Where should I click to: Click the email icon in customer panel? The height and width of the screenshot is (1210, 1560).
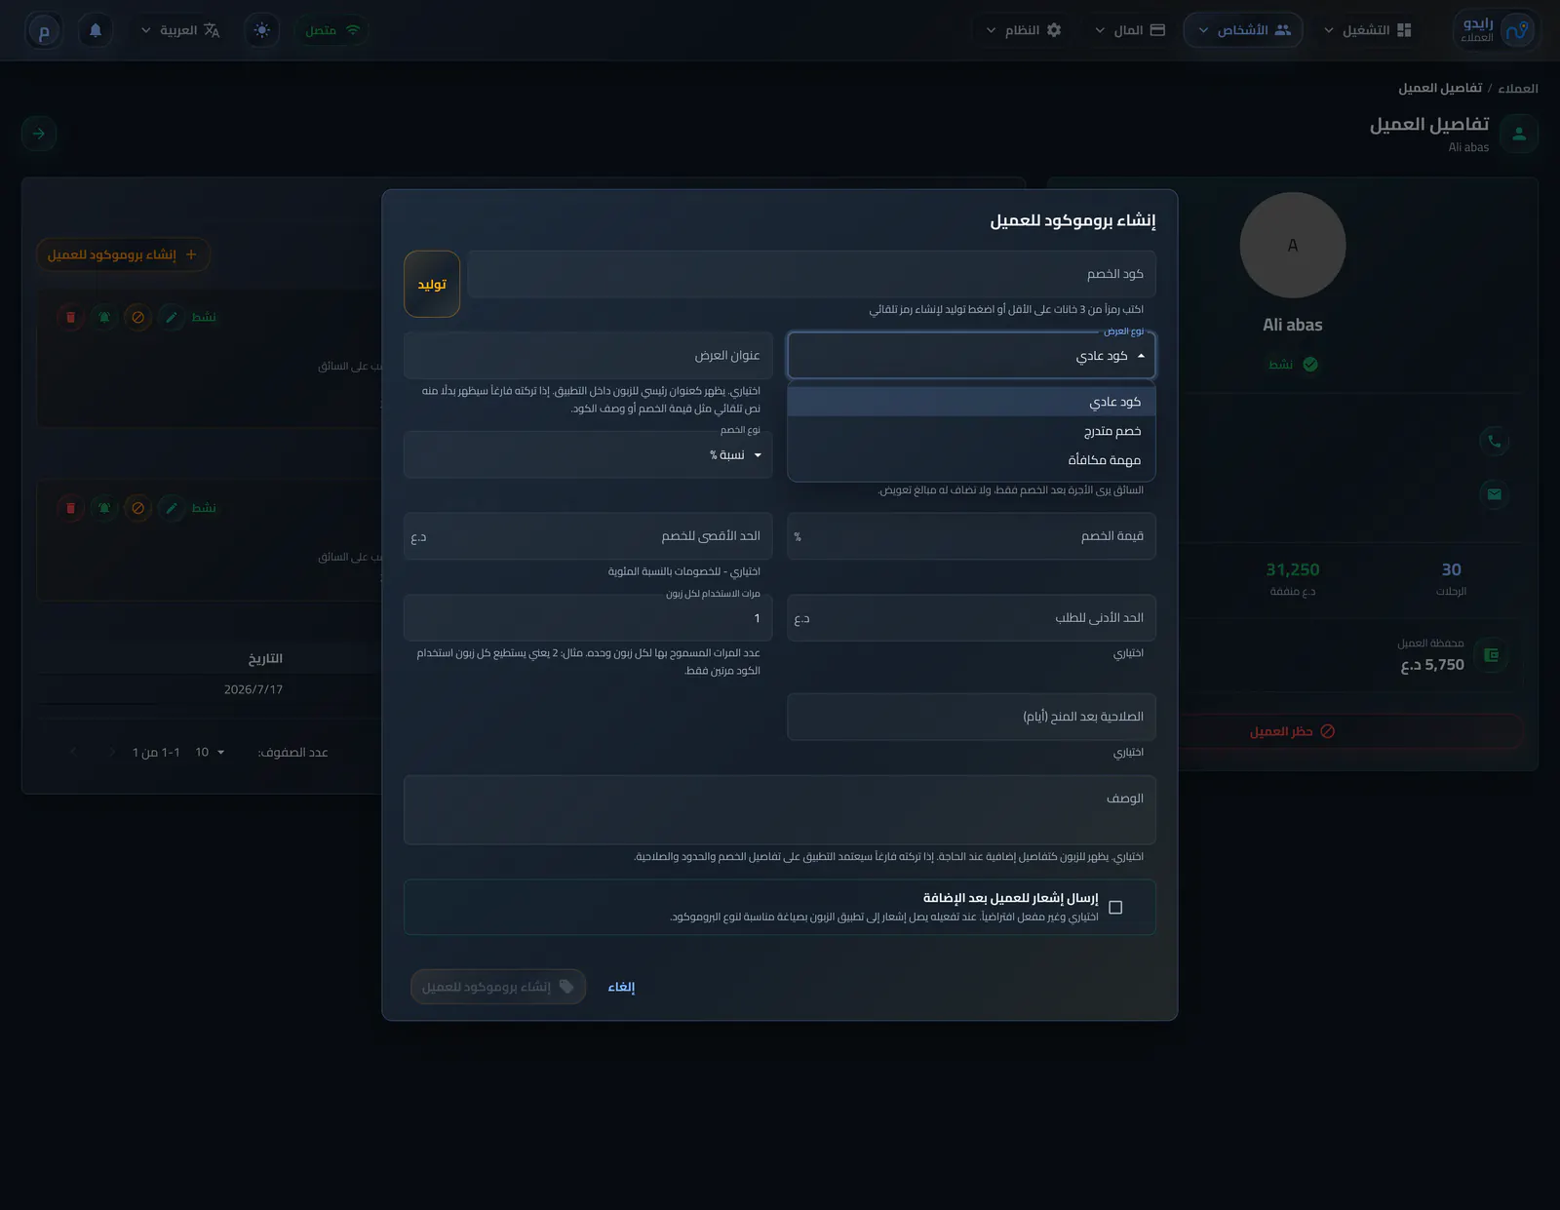(1494, 494)
